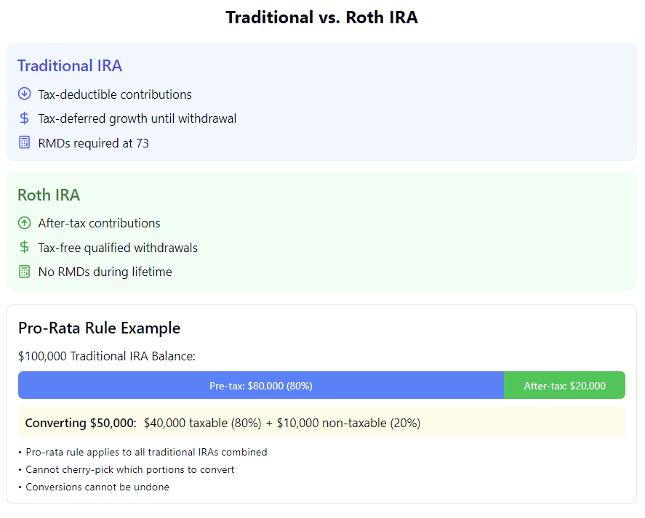Click the calculator icon beside RMDs required
The height and width of the screenshot is (518, 645).
tap(24, 143)
